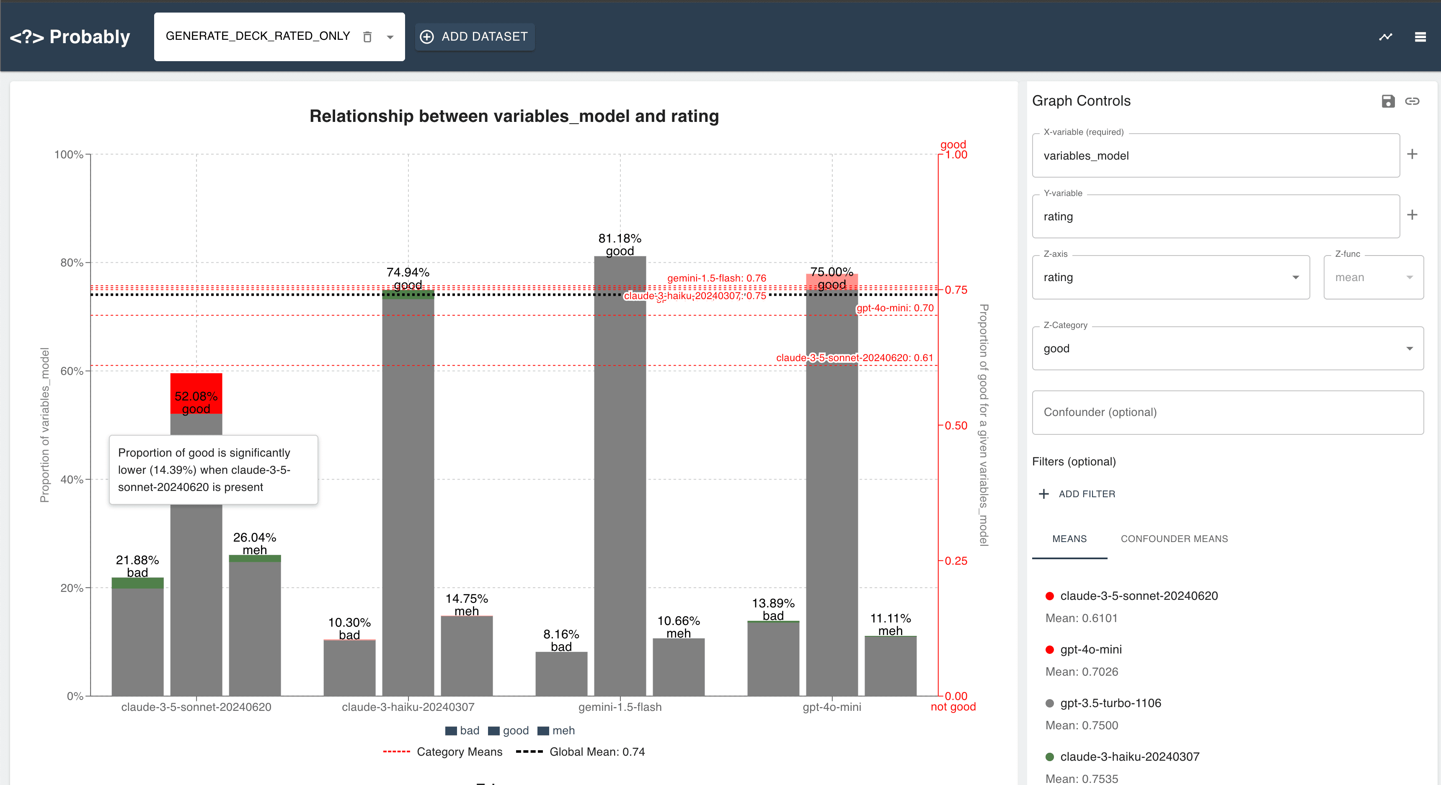Switch to the MEANS tab
Viewport: 1441px width, 785px height.
(1069, 539)
